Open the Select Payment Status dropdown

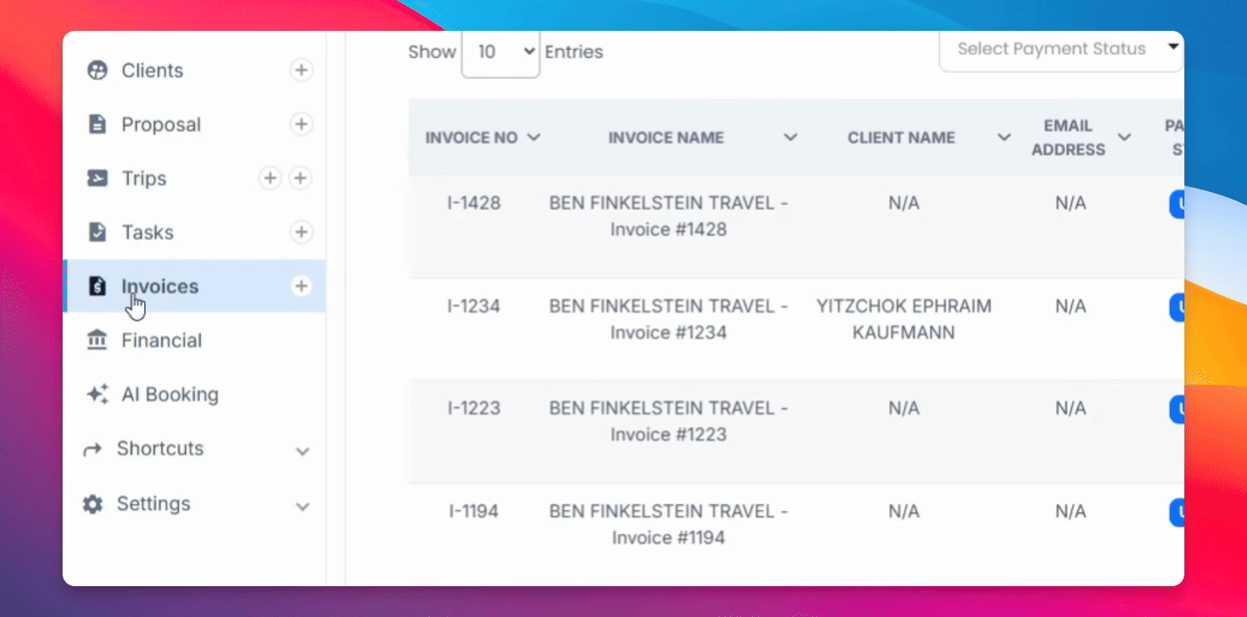tap(1062, 50)
